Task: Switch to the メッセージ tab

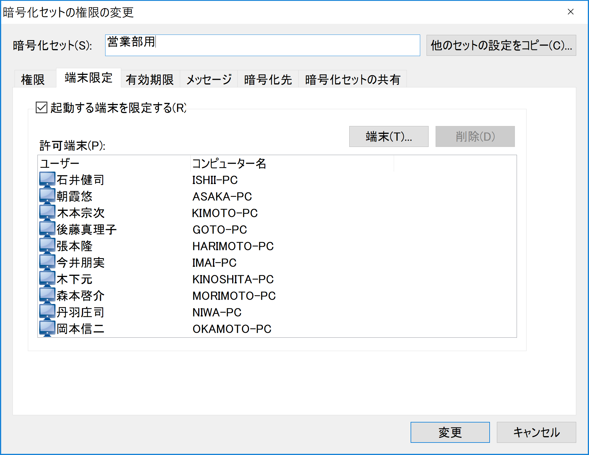Action: coord(209,79)
